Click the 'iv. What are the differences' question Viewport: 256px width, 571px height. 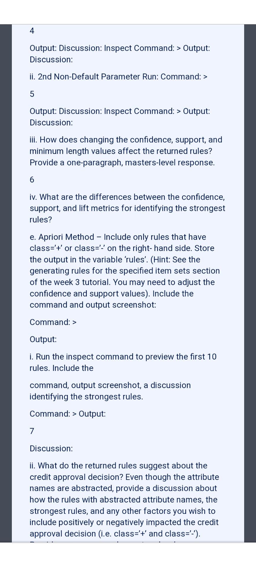(127, 208)
